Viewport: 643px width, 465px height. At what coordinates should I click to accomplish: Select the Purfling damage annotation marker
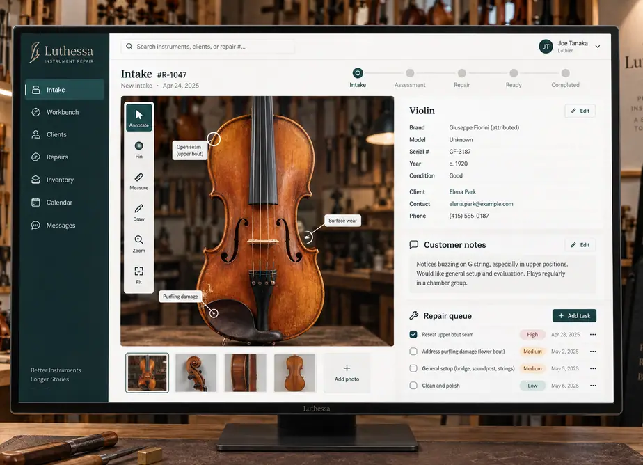(214, 313)
